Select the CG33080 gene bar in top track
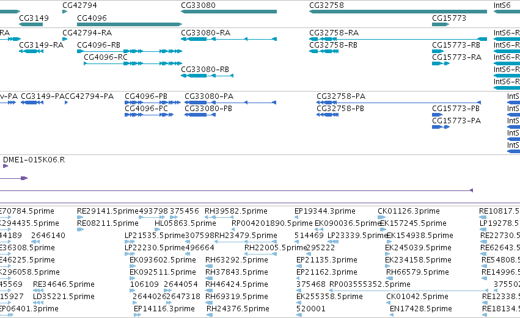The height and width of the screenshot is (318, 520). pos(229,12)
